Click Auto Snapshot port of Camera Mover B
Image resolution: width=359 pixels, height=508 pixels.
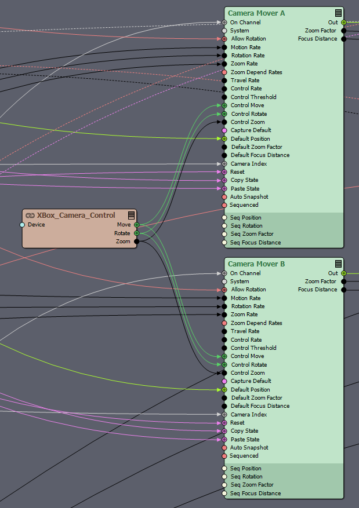(x=224, y=448)
